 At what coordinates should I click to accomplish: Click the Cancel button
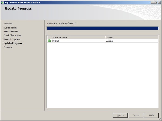136,115
